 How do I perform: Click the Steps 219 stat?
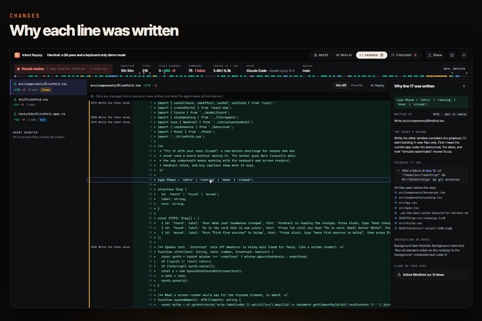pyautogui.click(x=146, y=69)
